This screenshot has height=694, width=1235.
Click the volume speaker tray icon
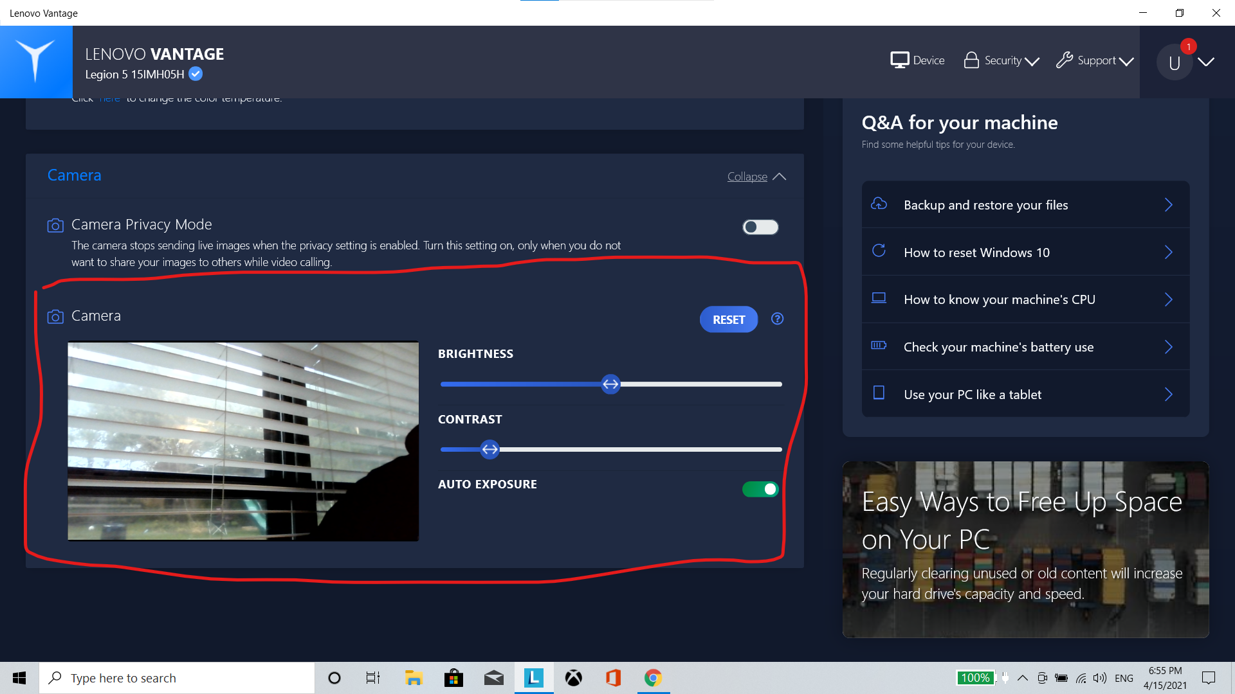(x=1100, y=678)
